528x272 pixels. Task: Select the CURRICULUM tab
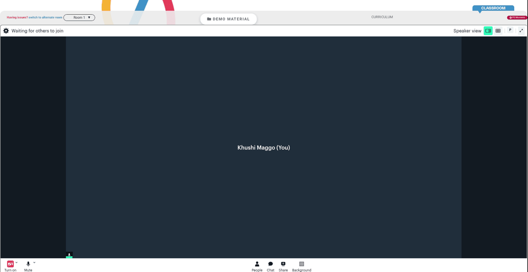pos(382,17)
